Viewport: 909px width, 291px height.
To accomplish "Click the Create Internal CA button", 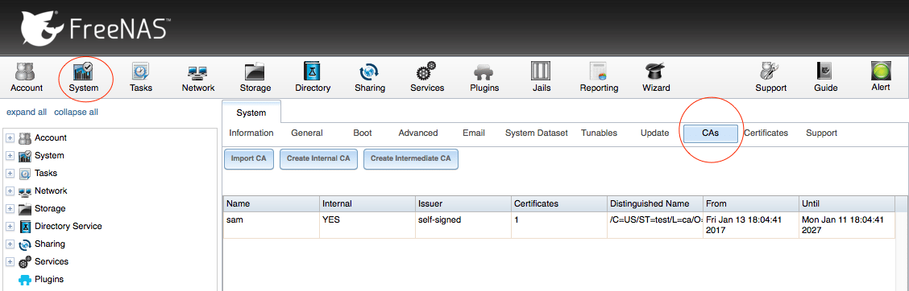I will [x=318, y=158].
